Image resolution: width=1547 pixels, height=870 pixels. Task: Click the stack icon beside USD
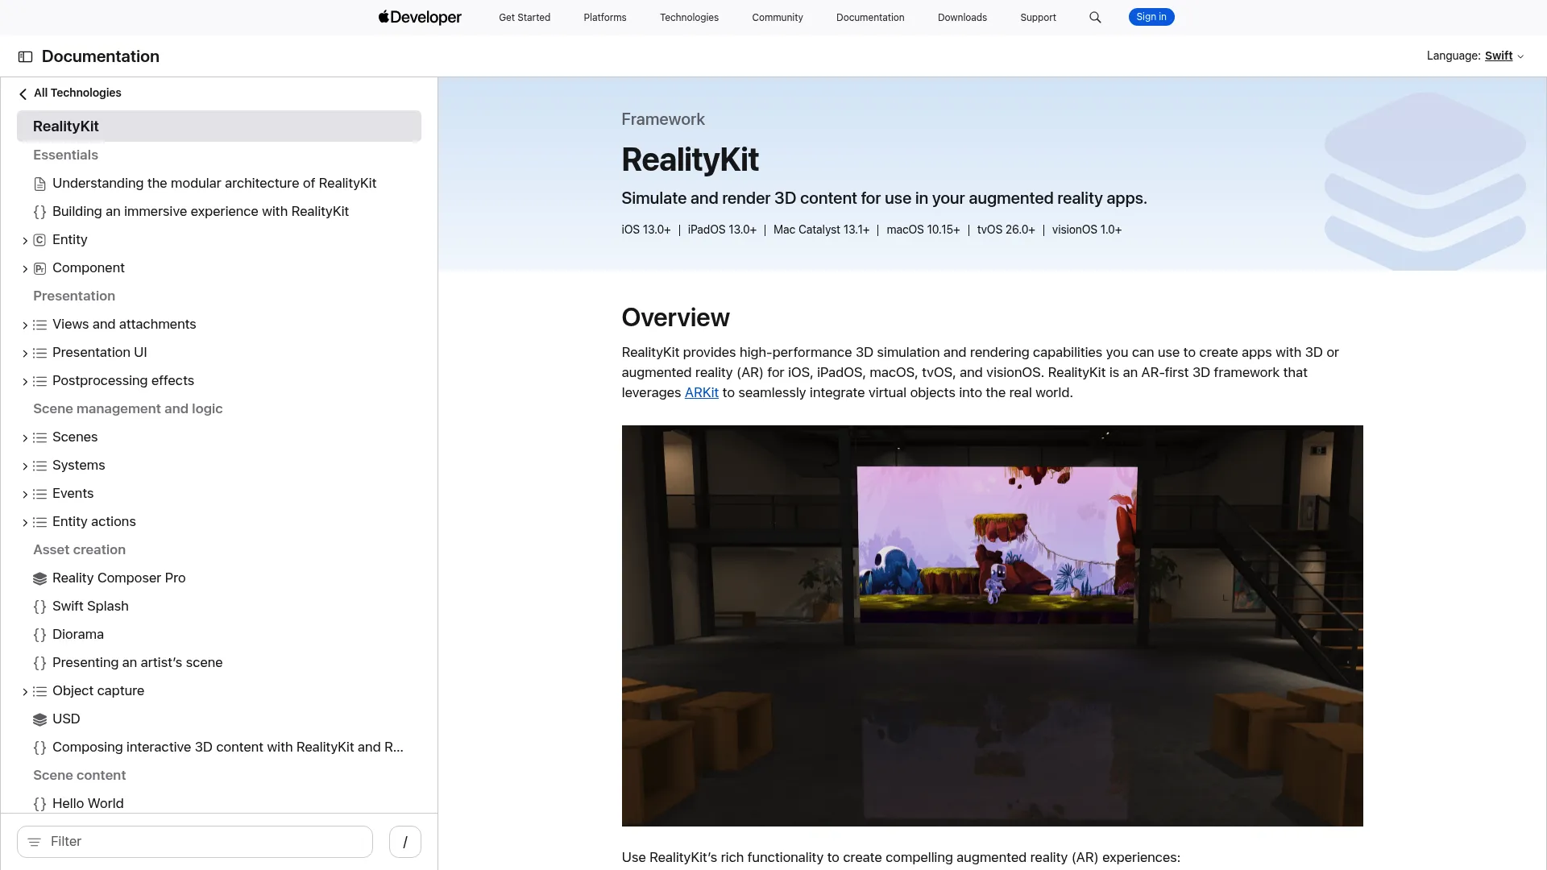point(39,719)
